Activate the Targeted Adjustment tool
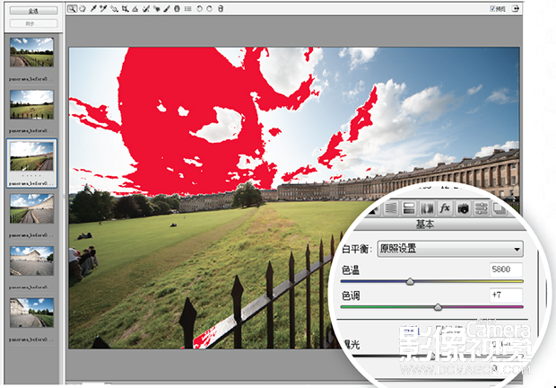 114,8
